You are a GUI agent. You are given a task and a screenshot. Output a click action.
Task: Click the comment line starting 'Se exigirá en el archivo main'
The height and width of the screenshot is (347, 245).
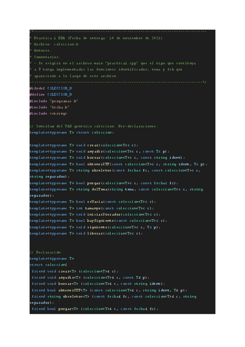113,63
